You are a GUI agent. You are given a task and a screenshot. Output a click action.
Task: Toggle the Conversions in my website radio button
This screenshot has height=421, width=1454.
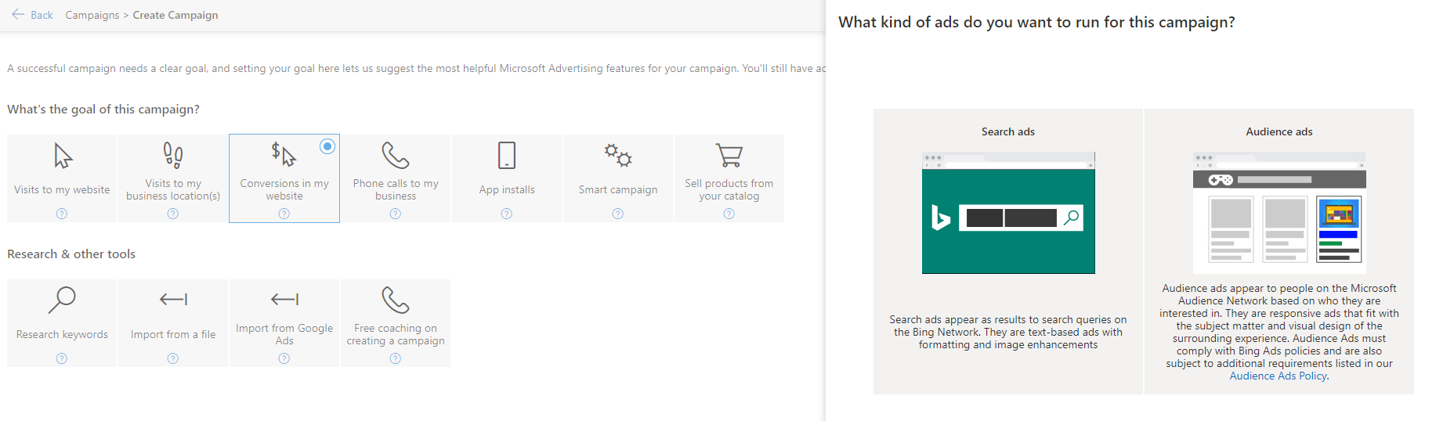pyautogui.click(x=327, y=146)
